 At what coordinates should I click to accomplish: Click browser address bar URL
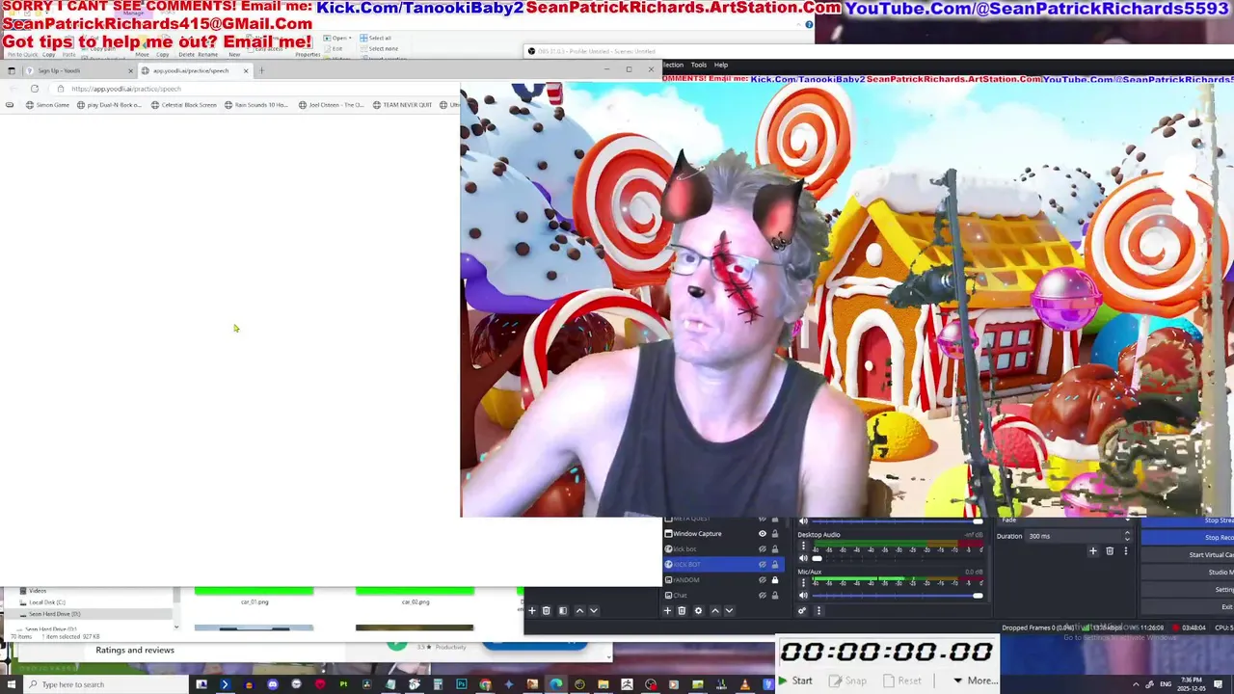coord(125,89)
